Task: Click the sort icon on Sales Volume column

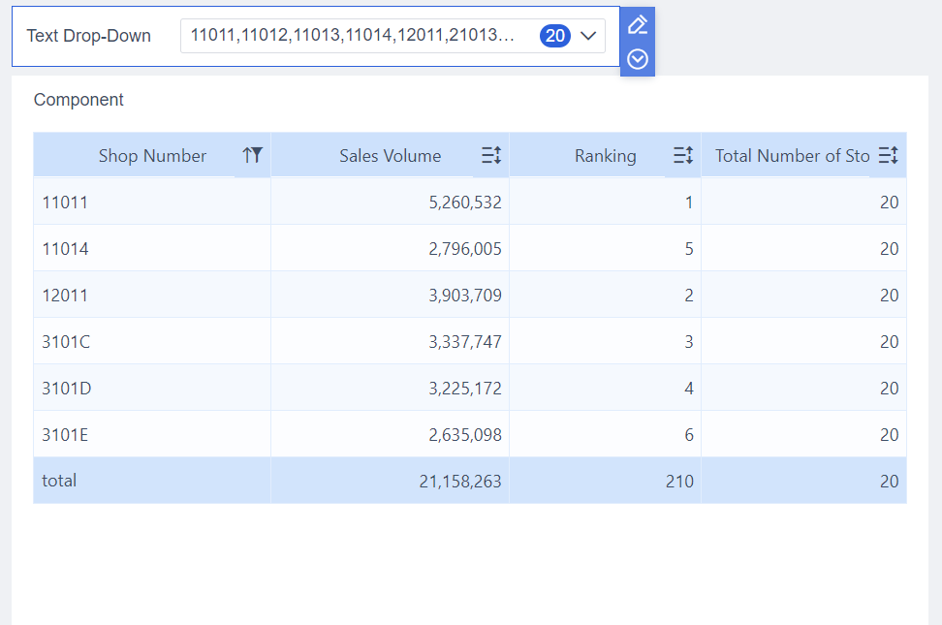Action: [x=490, y=154]
